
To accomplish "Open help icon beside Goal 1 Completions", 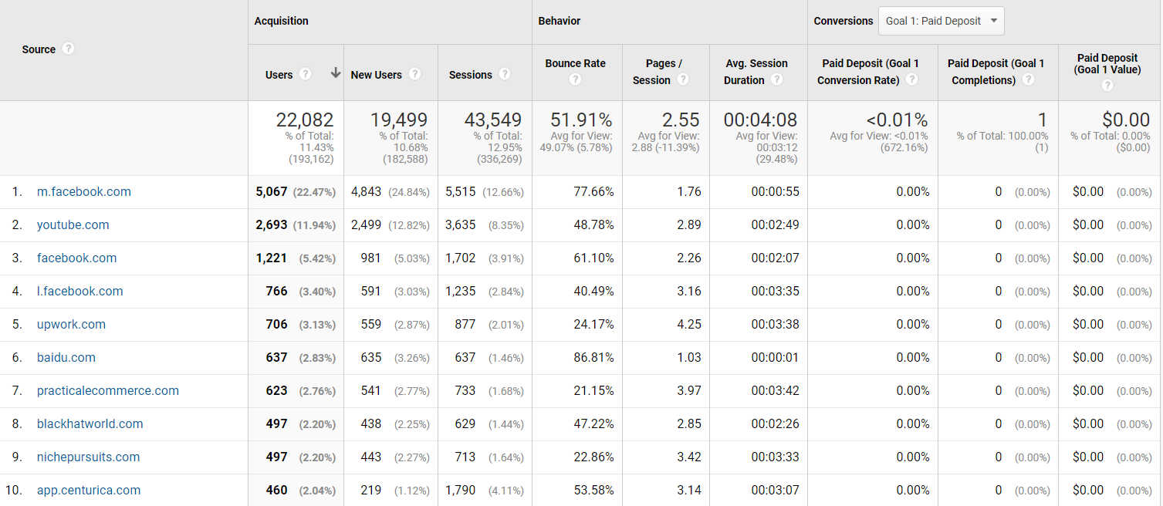I will [x=1028, y=79].
